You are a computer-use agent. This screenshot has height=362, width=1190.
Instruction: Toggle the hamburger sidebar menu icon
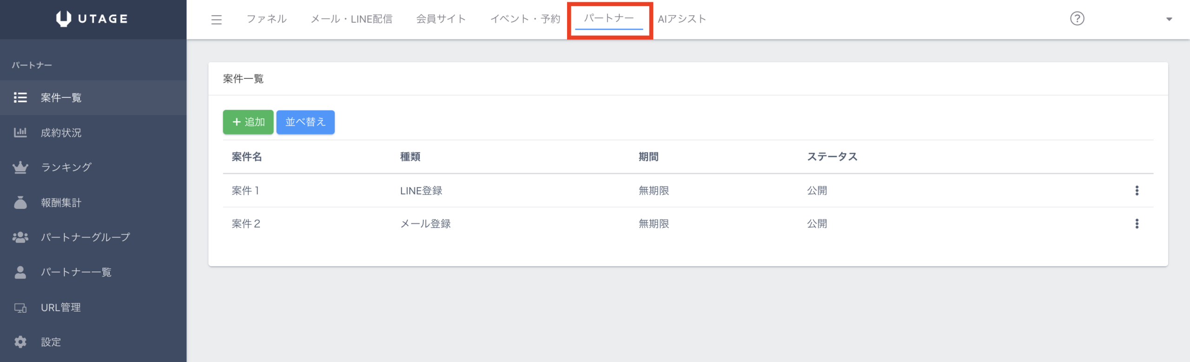[216, 19]
